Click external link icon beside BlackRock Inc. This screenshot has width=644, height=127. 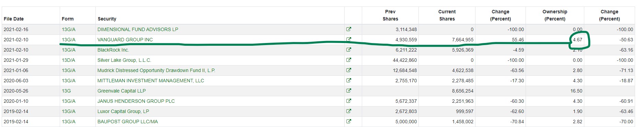click(349, 50)
